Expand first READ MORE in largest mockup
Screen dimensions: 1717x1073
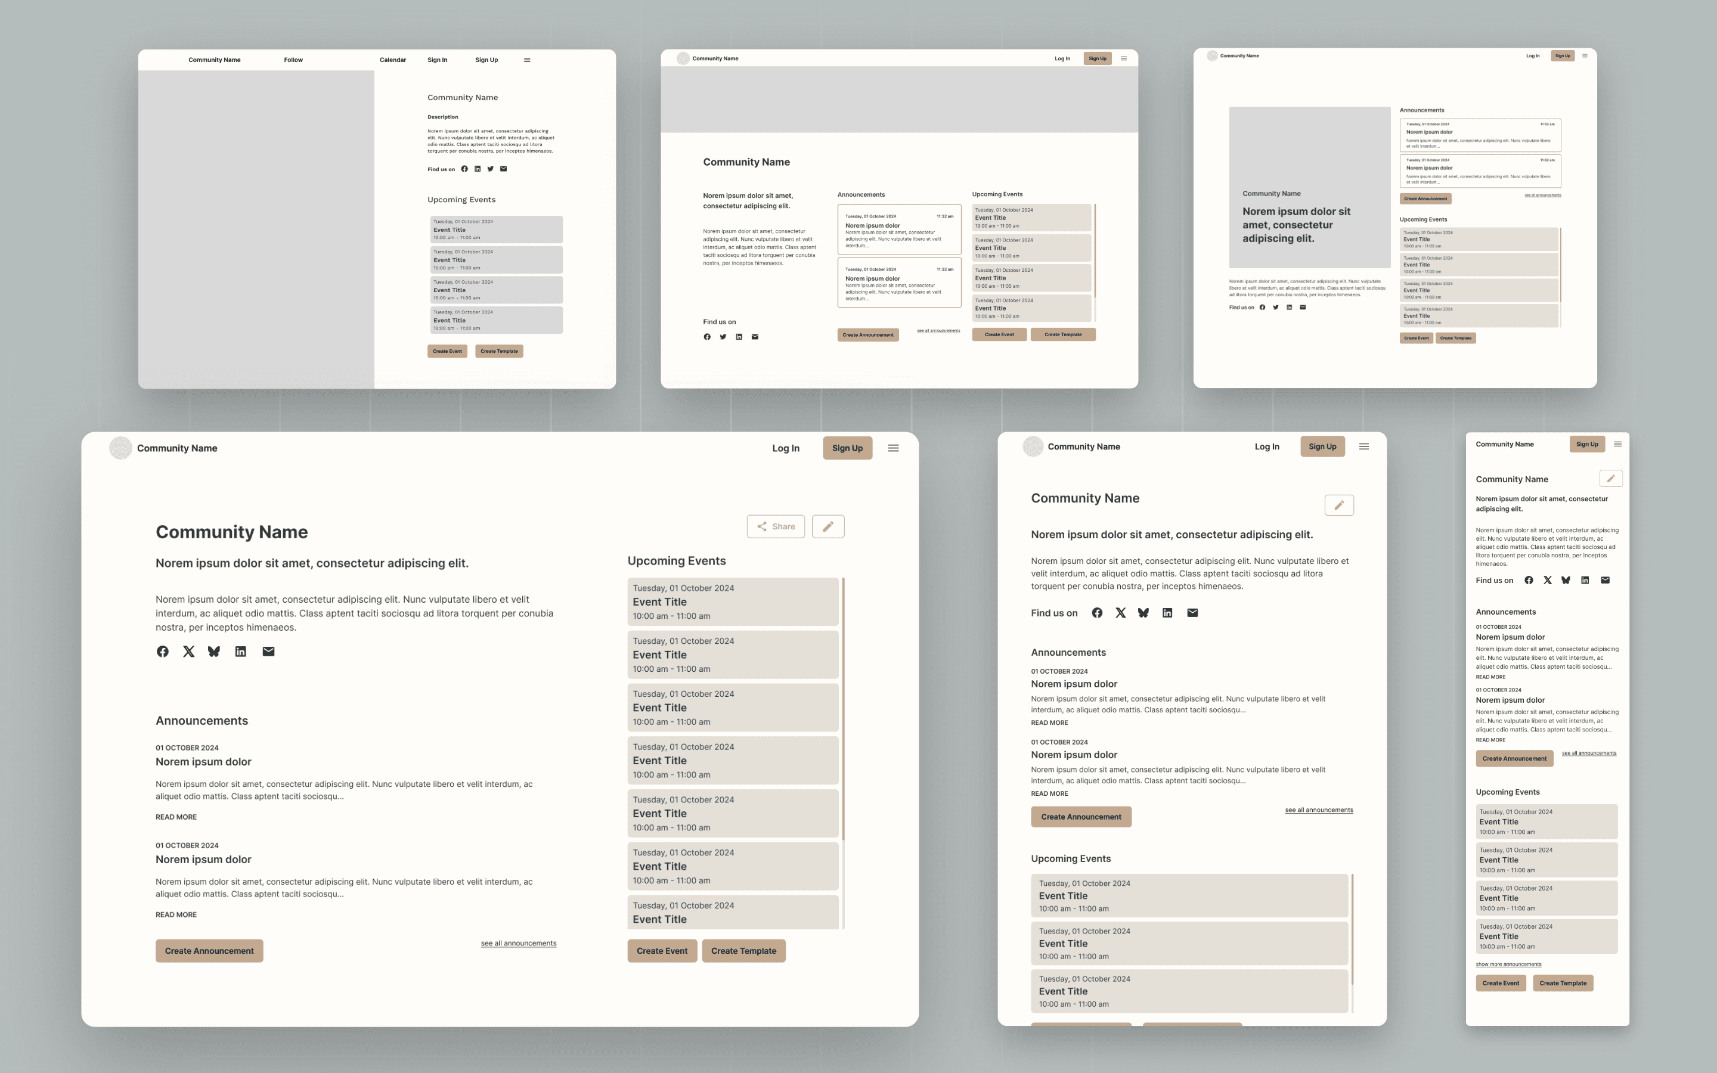pos(176,817)
